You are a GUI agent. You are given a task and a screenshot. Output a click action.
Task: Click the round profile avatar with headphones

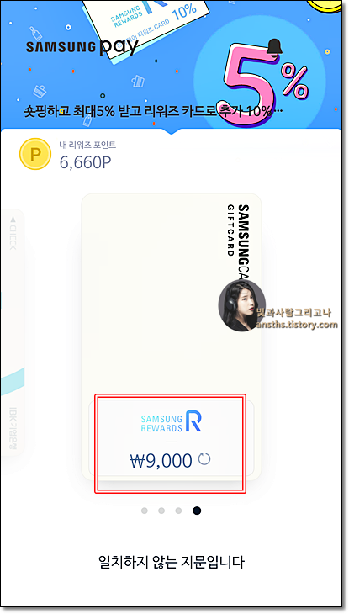click(241, 306)
